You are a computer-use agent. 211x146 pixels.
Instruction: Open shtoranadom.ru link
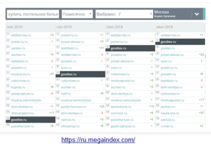[22, 113]
